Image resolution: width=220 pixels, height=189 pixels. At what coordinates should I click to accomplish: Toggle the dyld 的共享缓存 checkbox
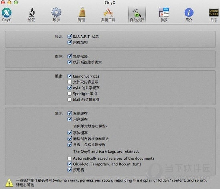point(69,88)
